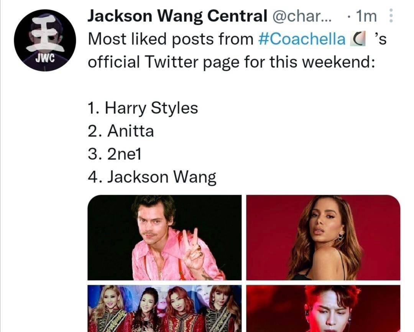Click the "2. Anitta" list line
The height and width of the screenshot is (332, 414).
(x=121, y=131)
